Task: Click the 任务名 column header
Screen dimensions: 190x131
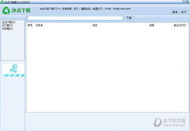Action: pyautogui.click(x=39, y=25)
